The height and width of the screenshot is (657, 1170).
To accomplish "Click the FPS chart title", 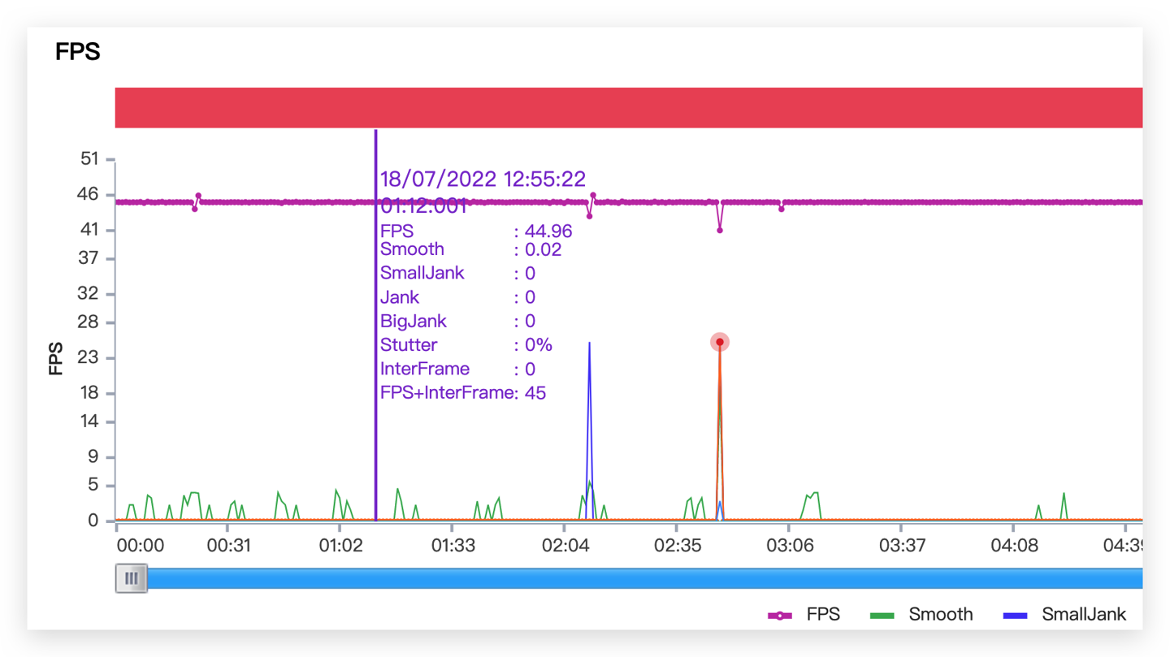I will click(x=78, y=52).
